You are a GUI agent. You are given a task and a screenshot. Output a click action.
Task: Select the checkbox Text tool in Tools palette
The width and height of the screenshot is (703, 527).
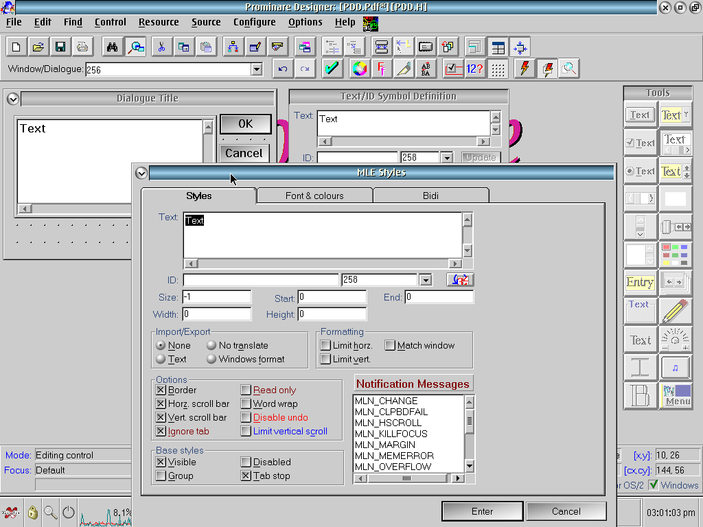point(641,143)
